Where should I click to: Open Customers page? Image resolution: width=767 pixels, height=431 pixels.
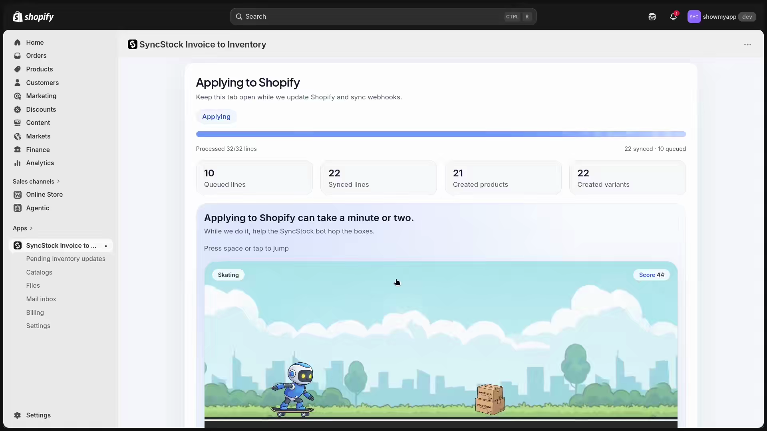(x=42, y=83)
